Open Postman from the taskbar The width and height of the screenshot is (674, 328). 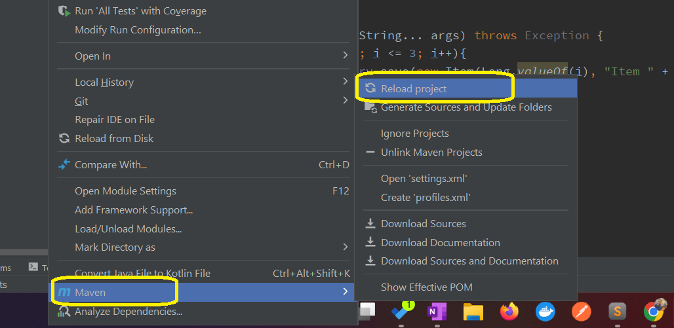pos(582,312)
